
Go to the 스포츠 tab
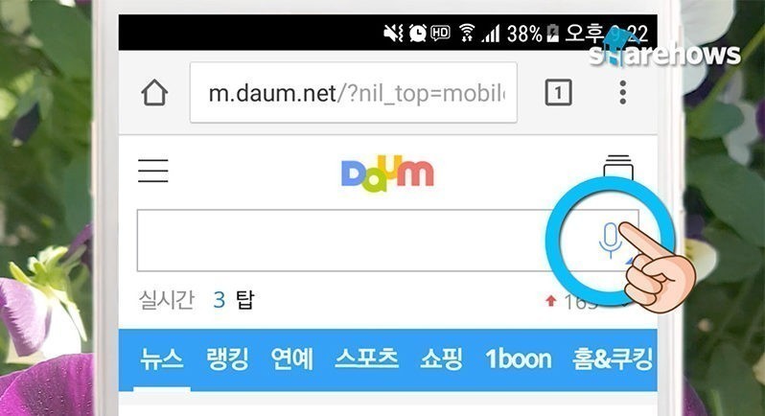pyautogui.click(x=367, y=358)
